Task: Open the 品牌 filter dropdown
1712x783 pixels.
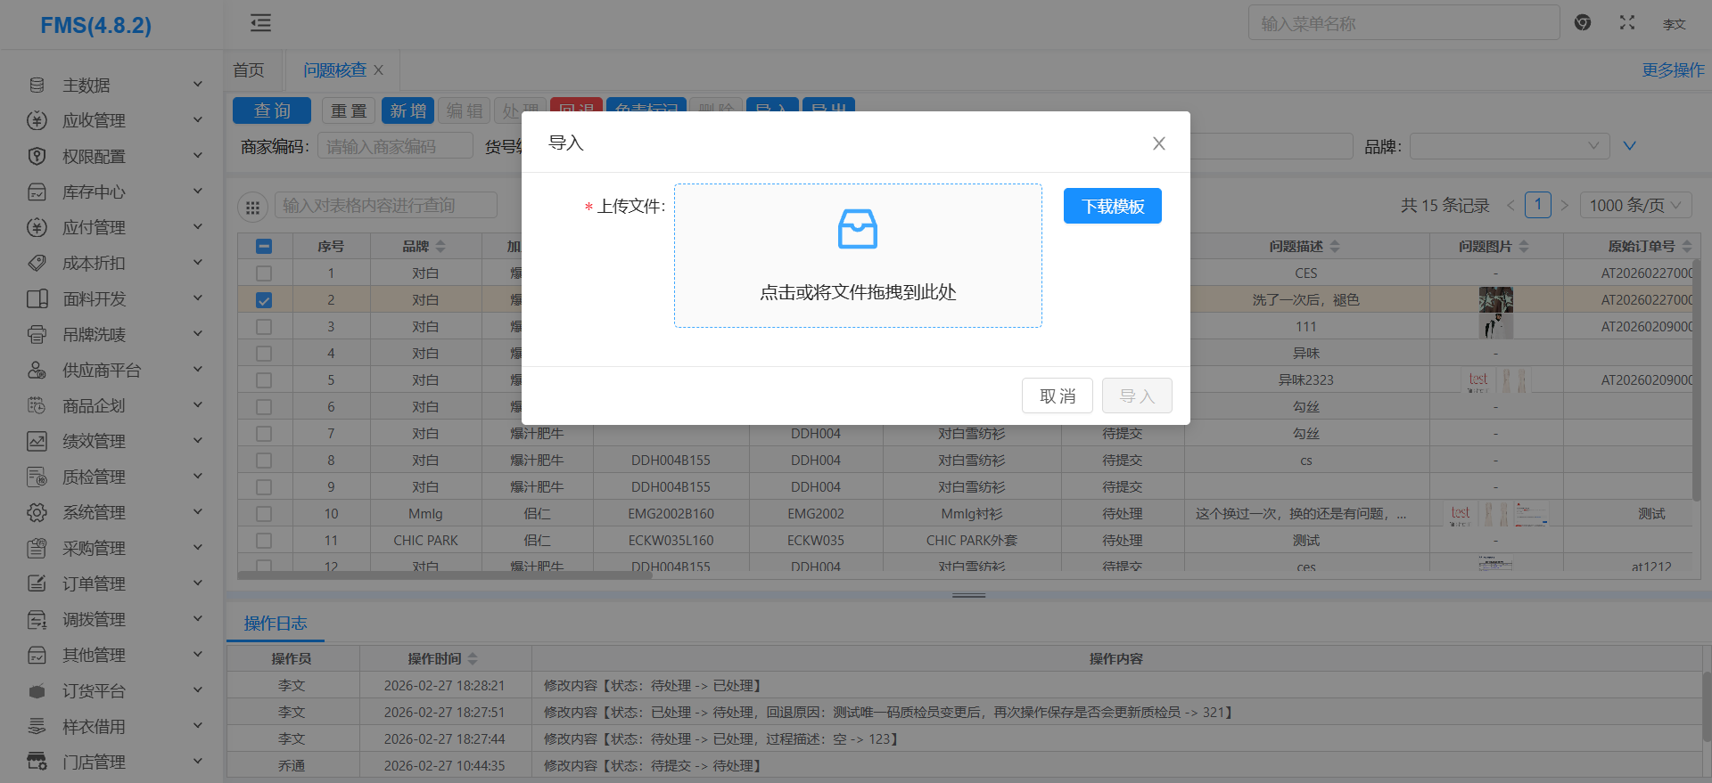Action: [1509, 146]
